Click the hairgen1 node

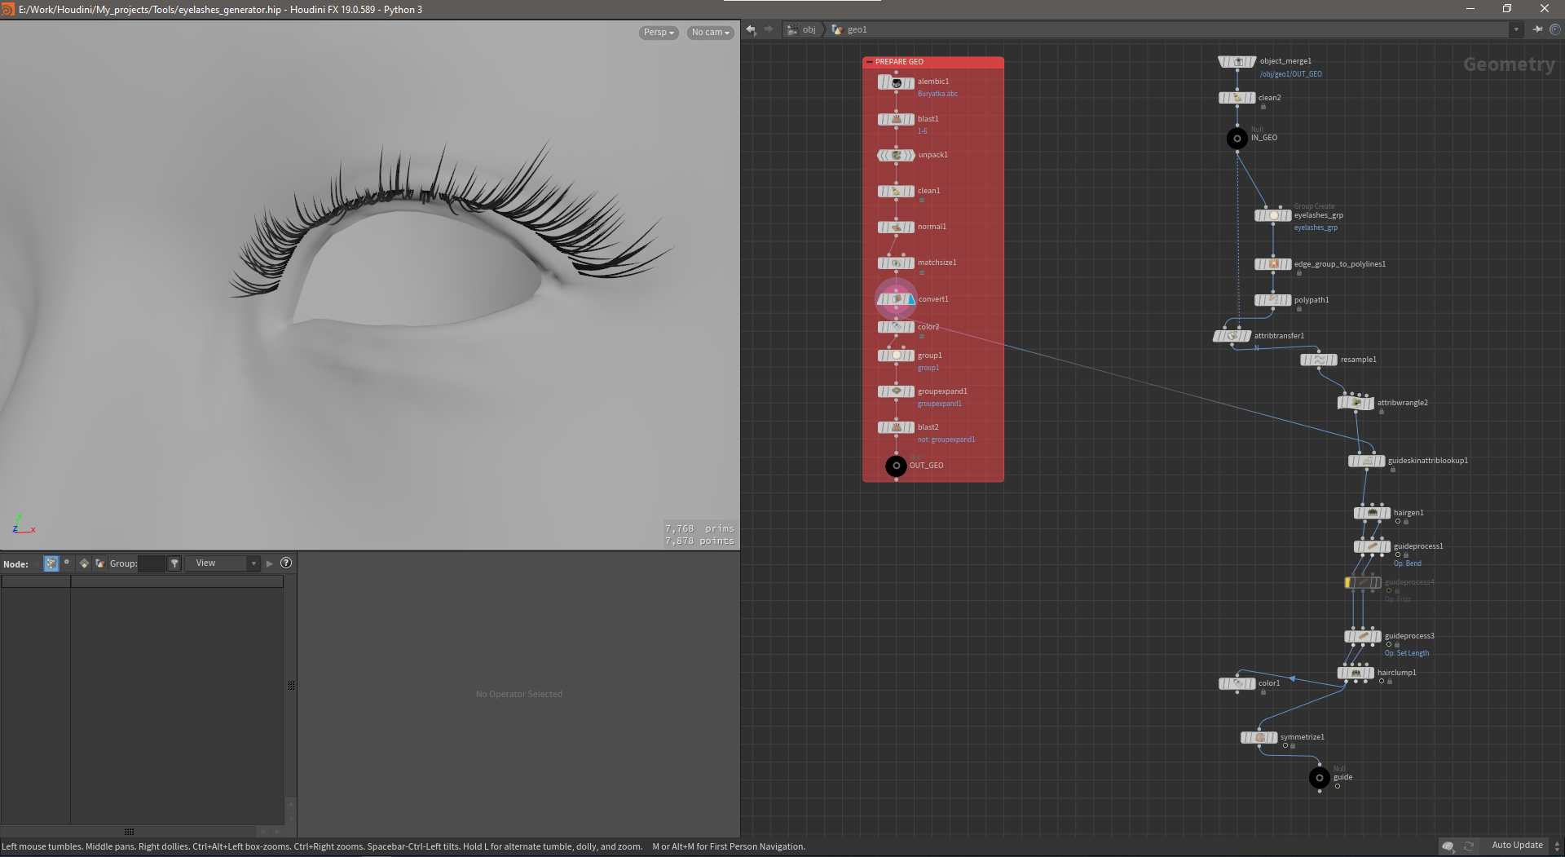point(1372,513)
